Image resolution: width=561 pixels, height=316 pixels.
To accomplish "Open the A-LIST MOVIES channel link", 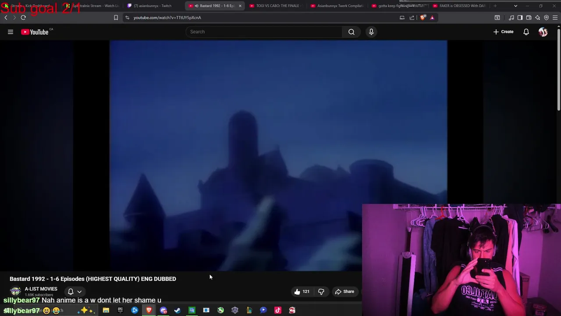I will tap(41, 289).
